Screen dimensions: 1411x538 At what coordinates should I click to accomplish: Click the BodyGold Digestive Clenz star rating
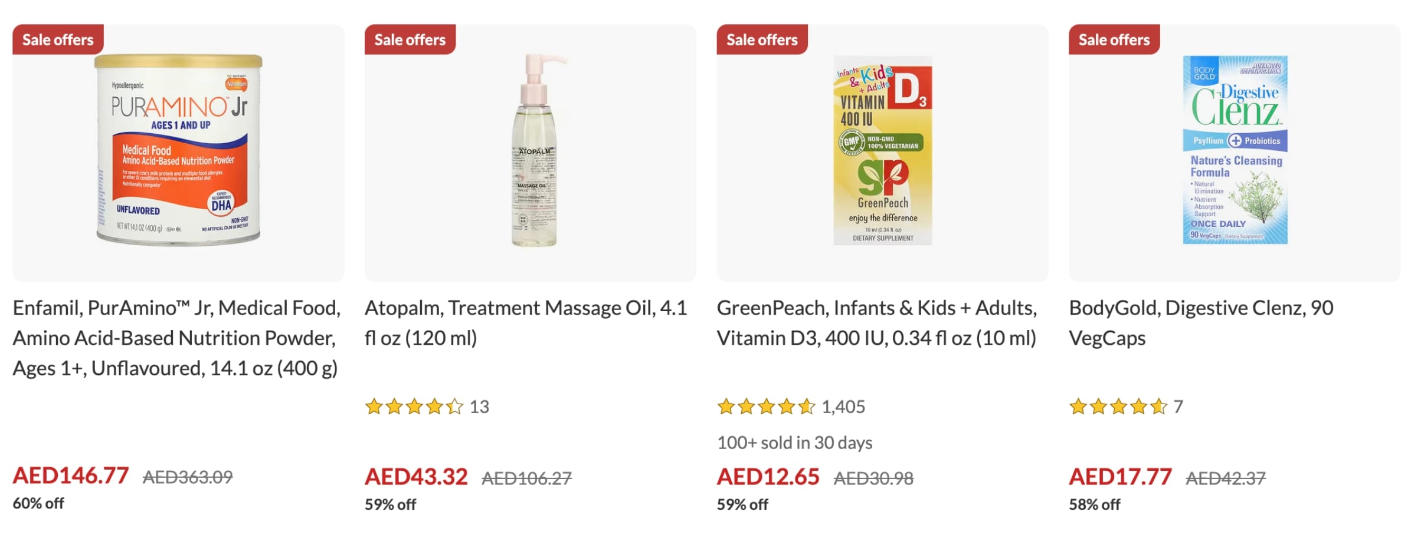(x=1118, y=407)
